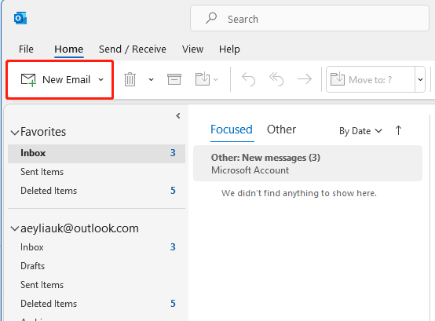Open the Help tab
The image size is (435, 321).
[x=229, y=49]
